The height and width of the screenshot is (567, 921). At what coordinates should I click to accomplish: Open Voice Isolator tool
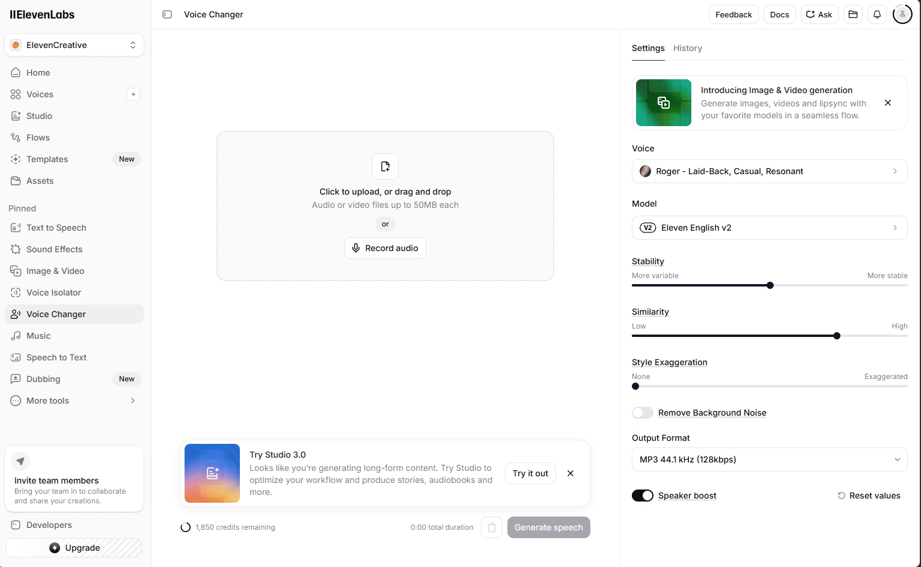(74, 293)
